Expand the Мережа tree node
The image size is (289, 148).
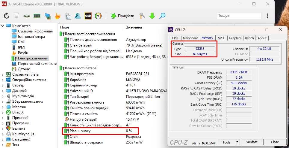click(3, 107)
